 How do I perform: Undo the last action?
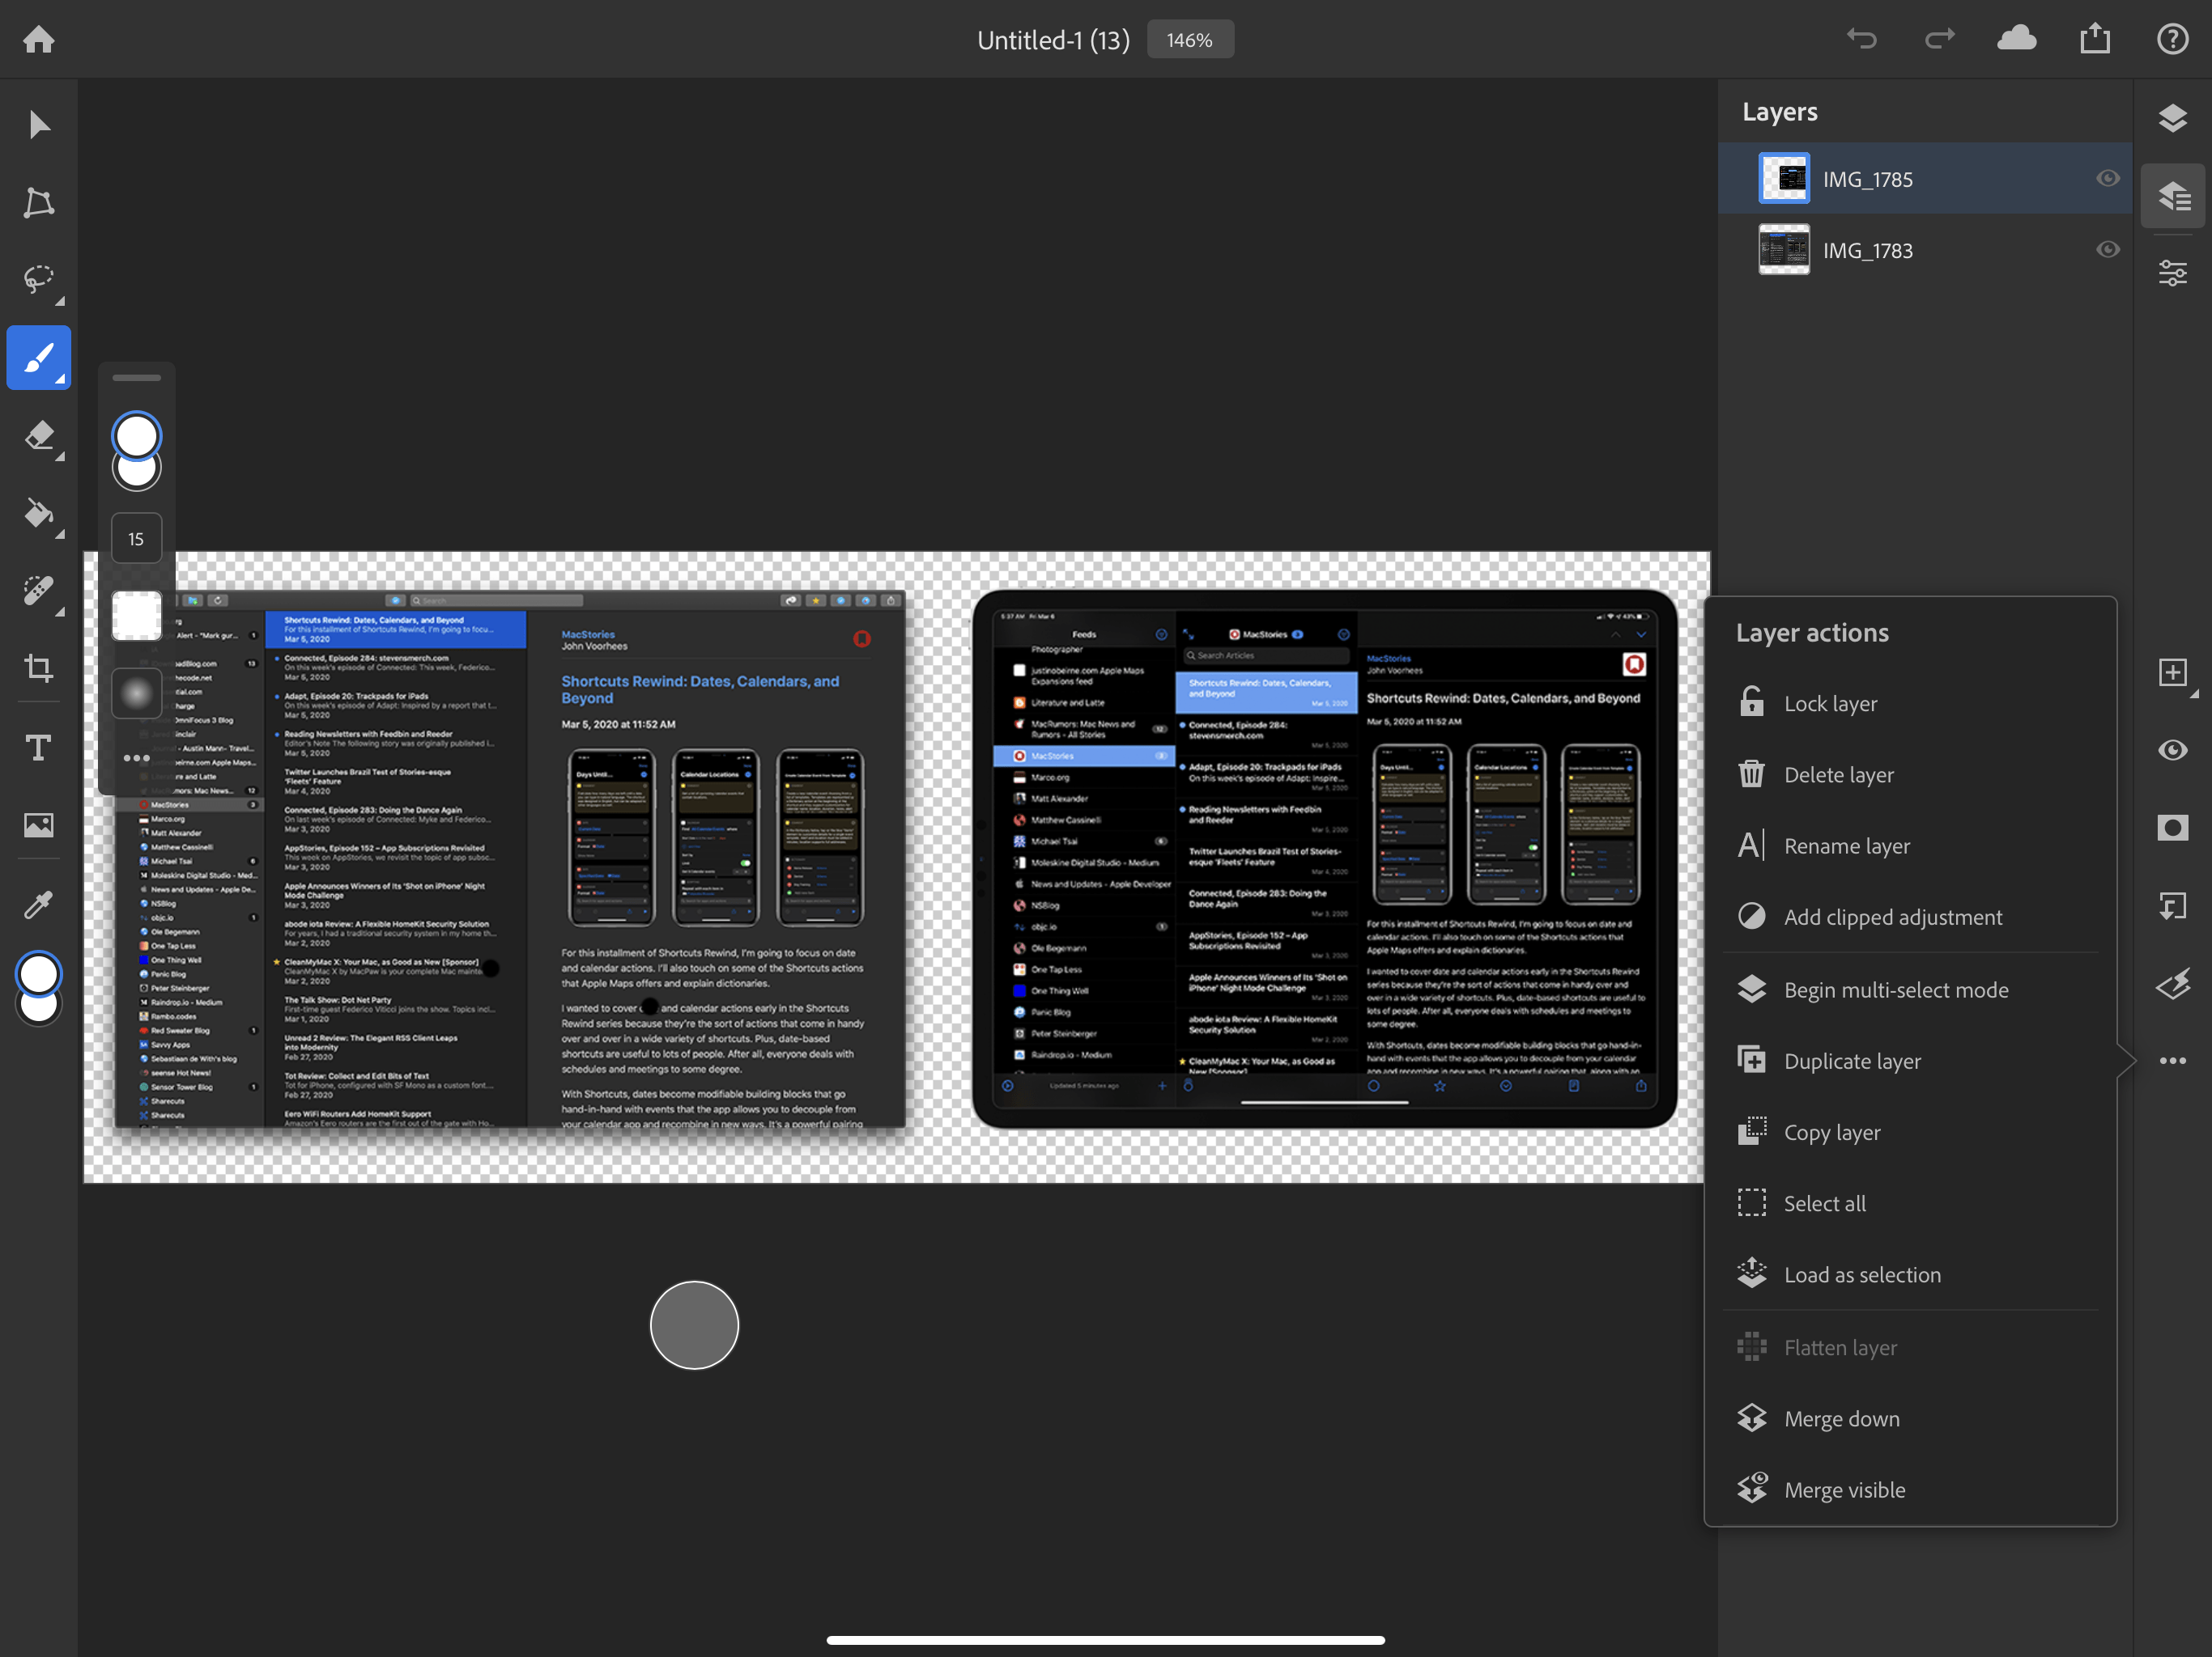(1861, 39)
